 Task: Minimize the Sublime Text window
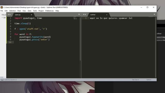(x=141, y=7)
